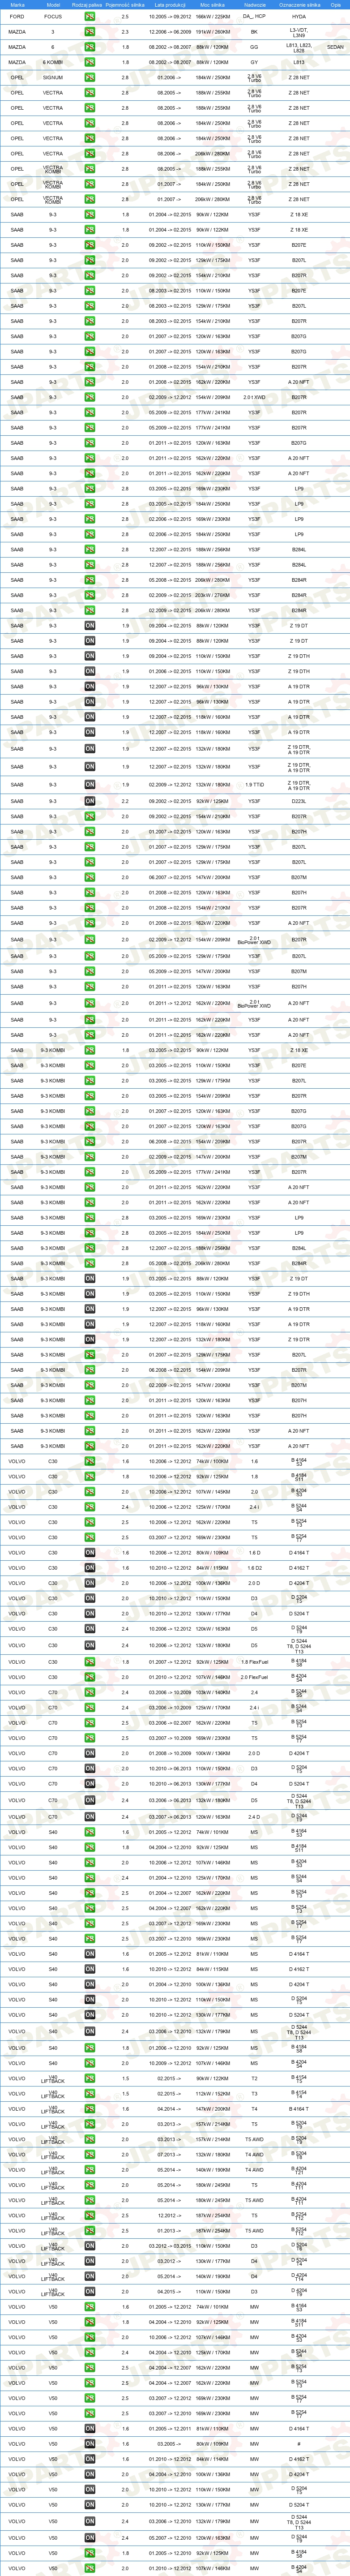The width and height of the screenshot is (350, 2576).
Task: Click the diesel ON icon in the VOLVO C30 D3 row
Action: click(90, 1598)
